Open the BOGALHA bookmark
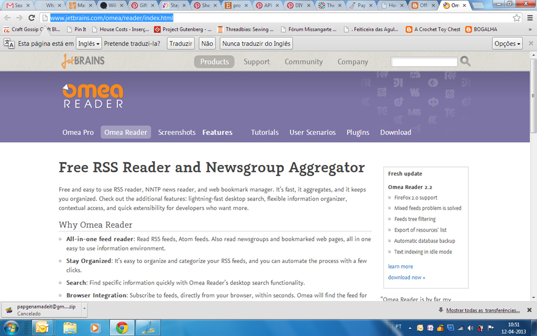This screenshot has height=336, width=537. coord(481,29)
